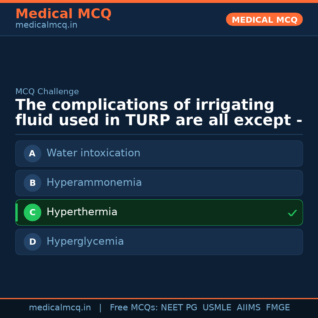
Task: Click the green checkmark on Hyperthermia
Action: (292, 213)
